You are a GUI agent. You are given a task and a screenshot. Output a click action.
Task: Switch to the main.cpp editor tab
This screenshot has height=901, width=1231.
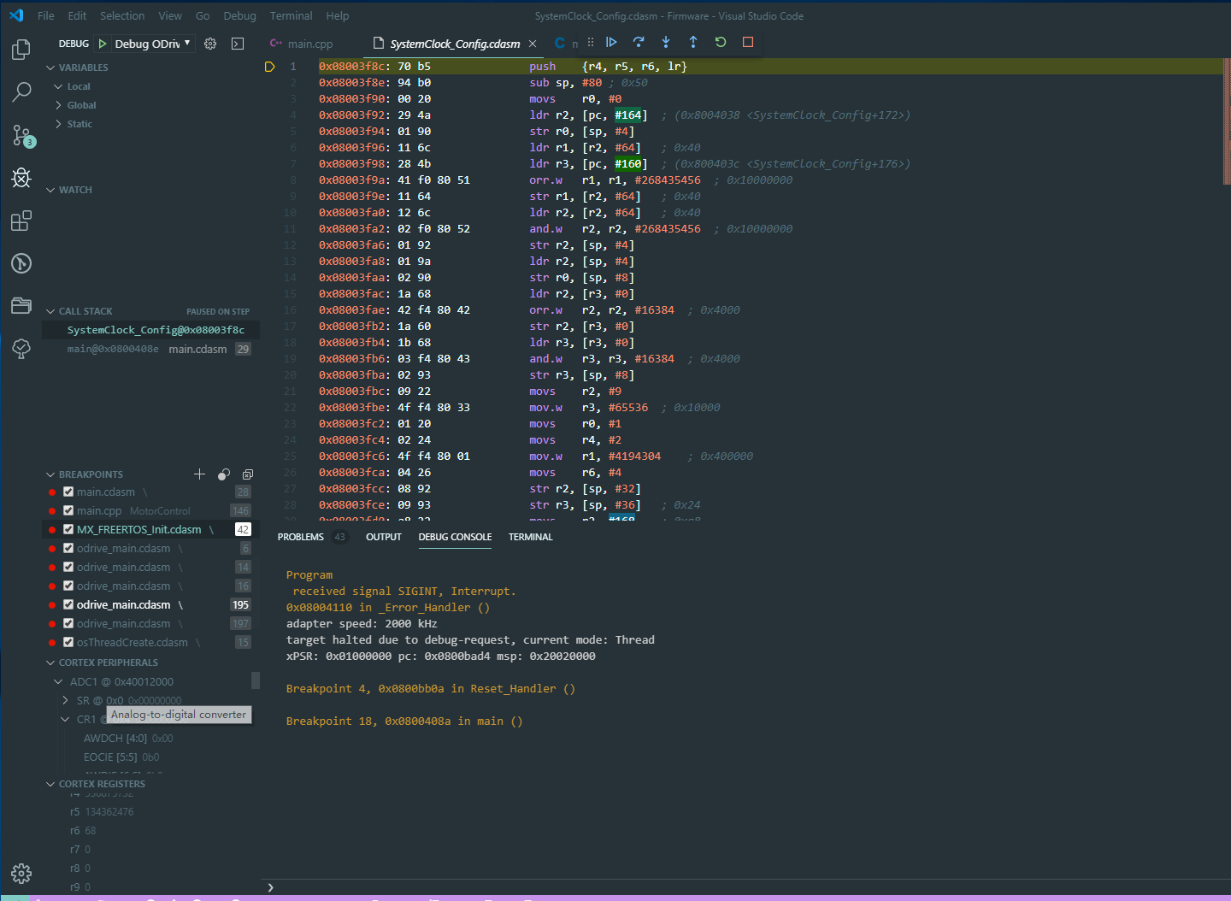click(x=302, y=44)
